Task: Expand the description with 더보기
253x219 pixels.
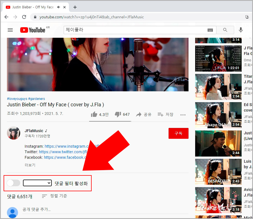Action: tap(30, 165)
